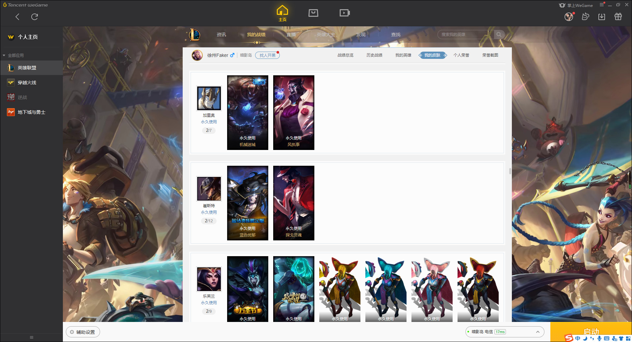Open the 历史战绩 sub-tab

coord(374,55)
